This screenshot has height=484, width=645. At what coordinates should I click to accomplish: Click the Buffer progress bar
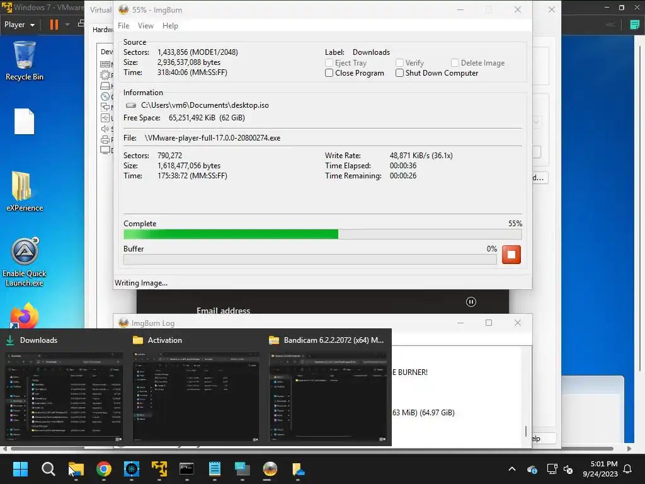(310, 259)
